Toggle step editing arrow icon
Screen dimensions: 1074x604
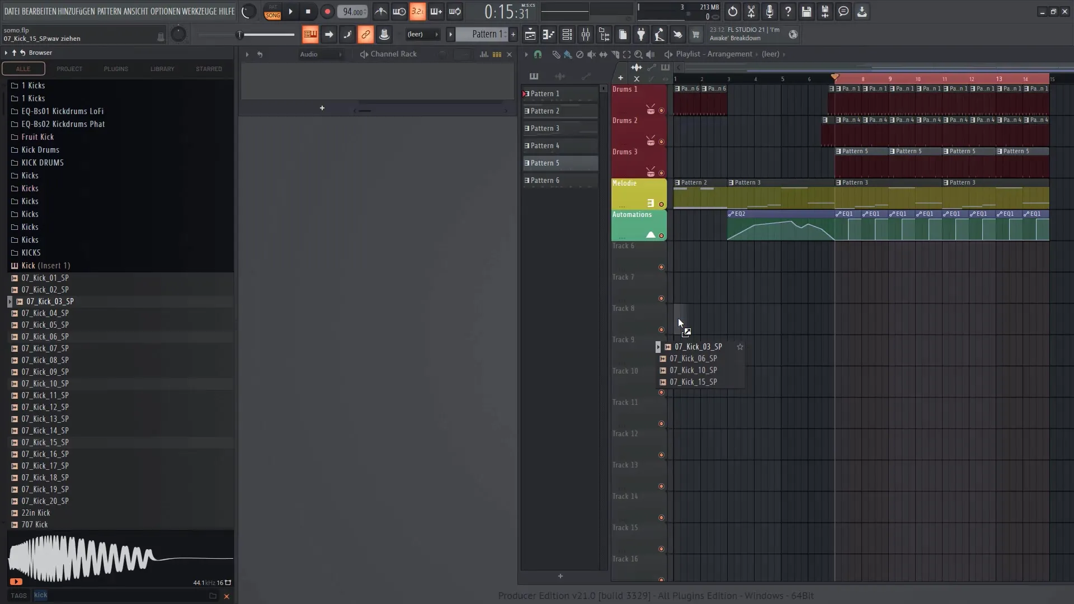click(x=329, y=35)
